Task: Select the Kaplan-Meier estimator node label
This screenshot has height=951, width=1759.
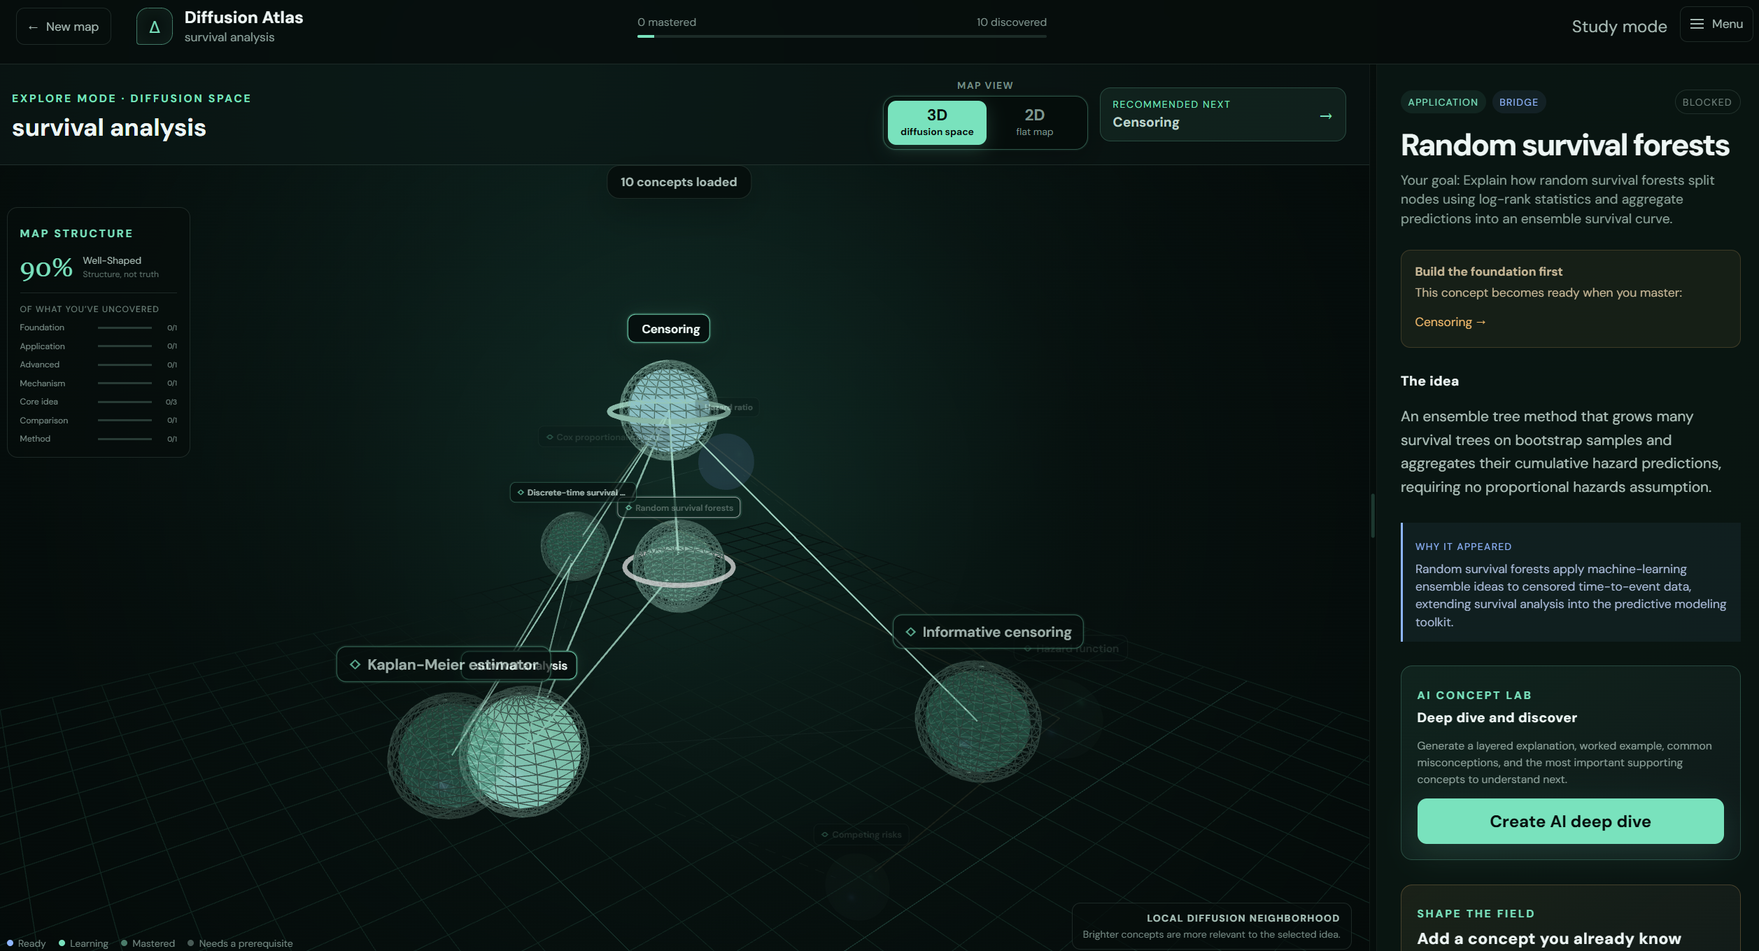Action: click(x=444, y=664)
